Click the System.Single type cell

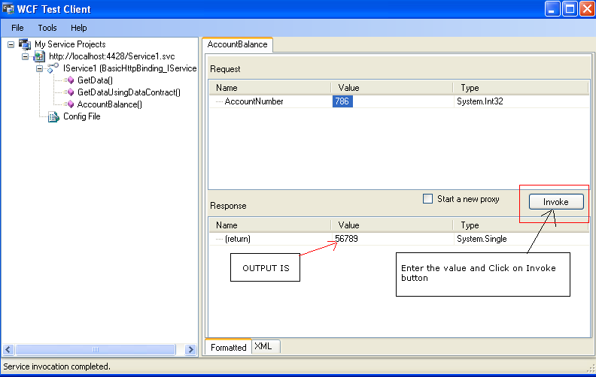point(482,239)
